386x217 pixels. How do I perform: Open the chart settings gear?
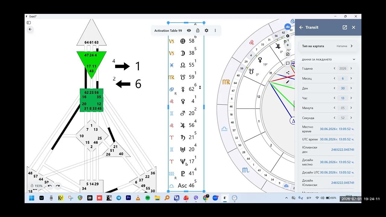[x=288, y=36]
